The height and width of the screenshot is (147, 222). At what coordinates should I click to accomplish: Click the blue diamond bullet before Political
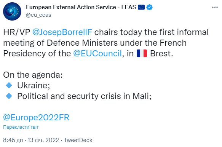tap(9, 96)
